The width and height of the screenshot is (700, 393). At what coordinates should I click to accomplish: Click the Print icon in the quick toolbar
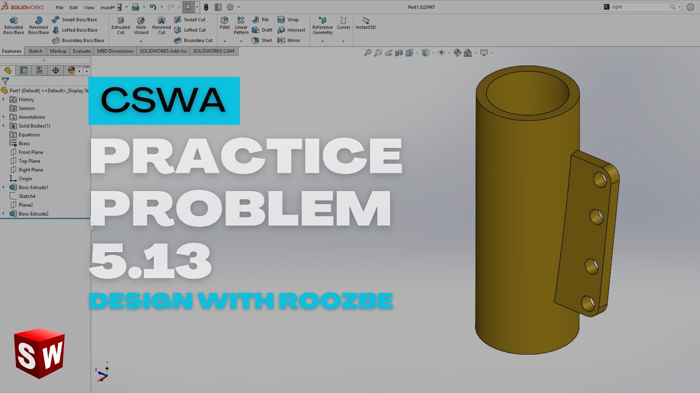135,7
